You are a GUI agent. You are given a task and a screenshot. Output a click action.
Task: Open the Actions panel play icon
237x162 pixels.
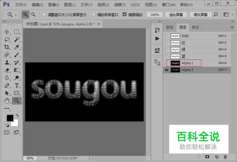157,39
